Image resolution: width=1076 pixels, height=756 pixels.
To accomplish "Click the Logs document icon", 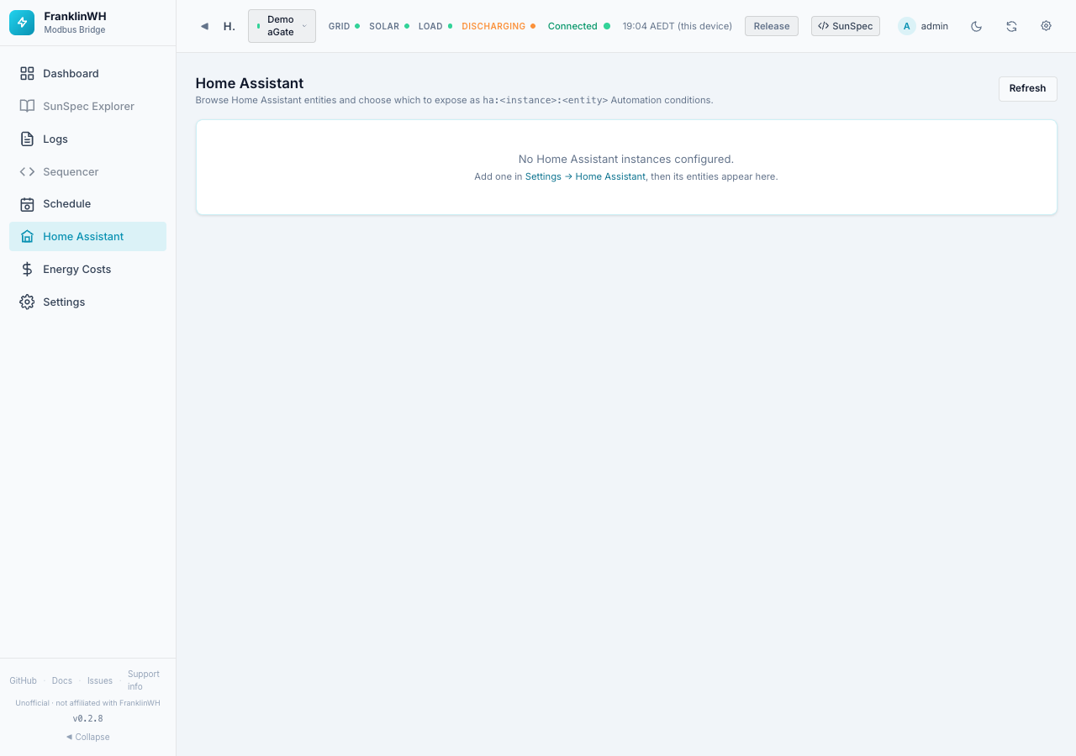I will click(27, 139).
